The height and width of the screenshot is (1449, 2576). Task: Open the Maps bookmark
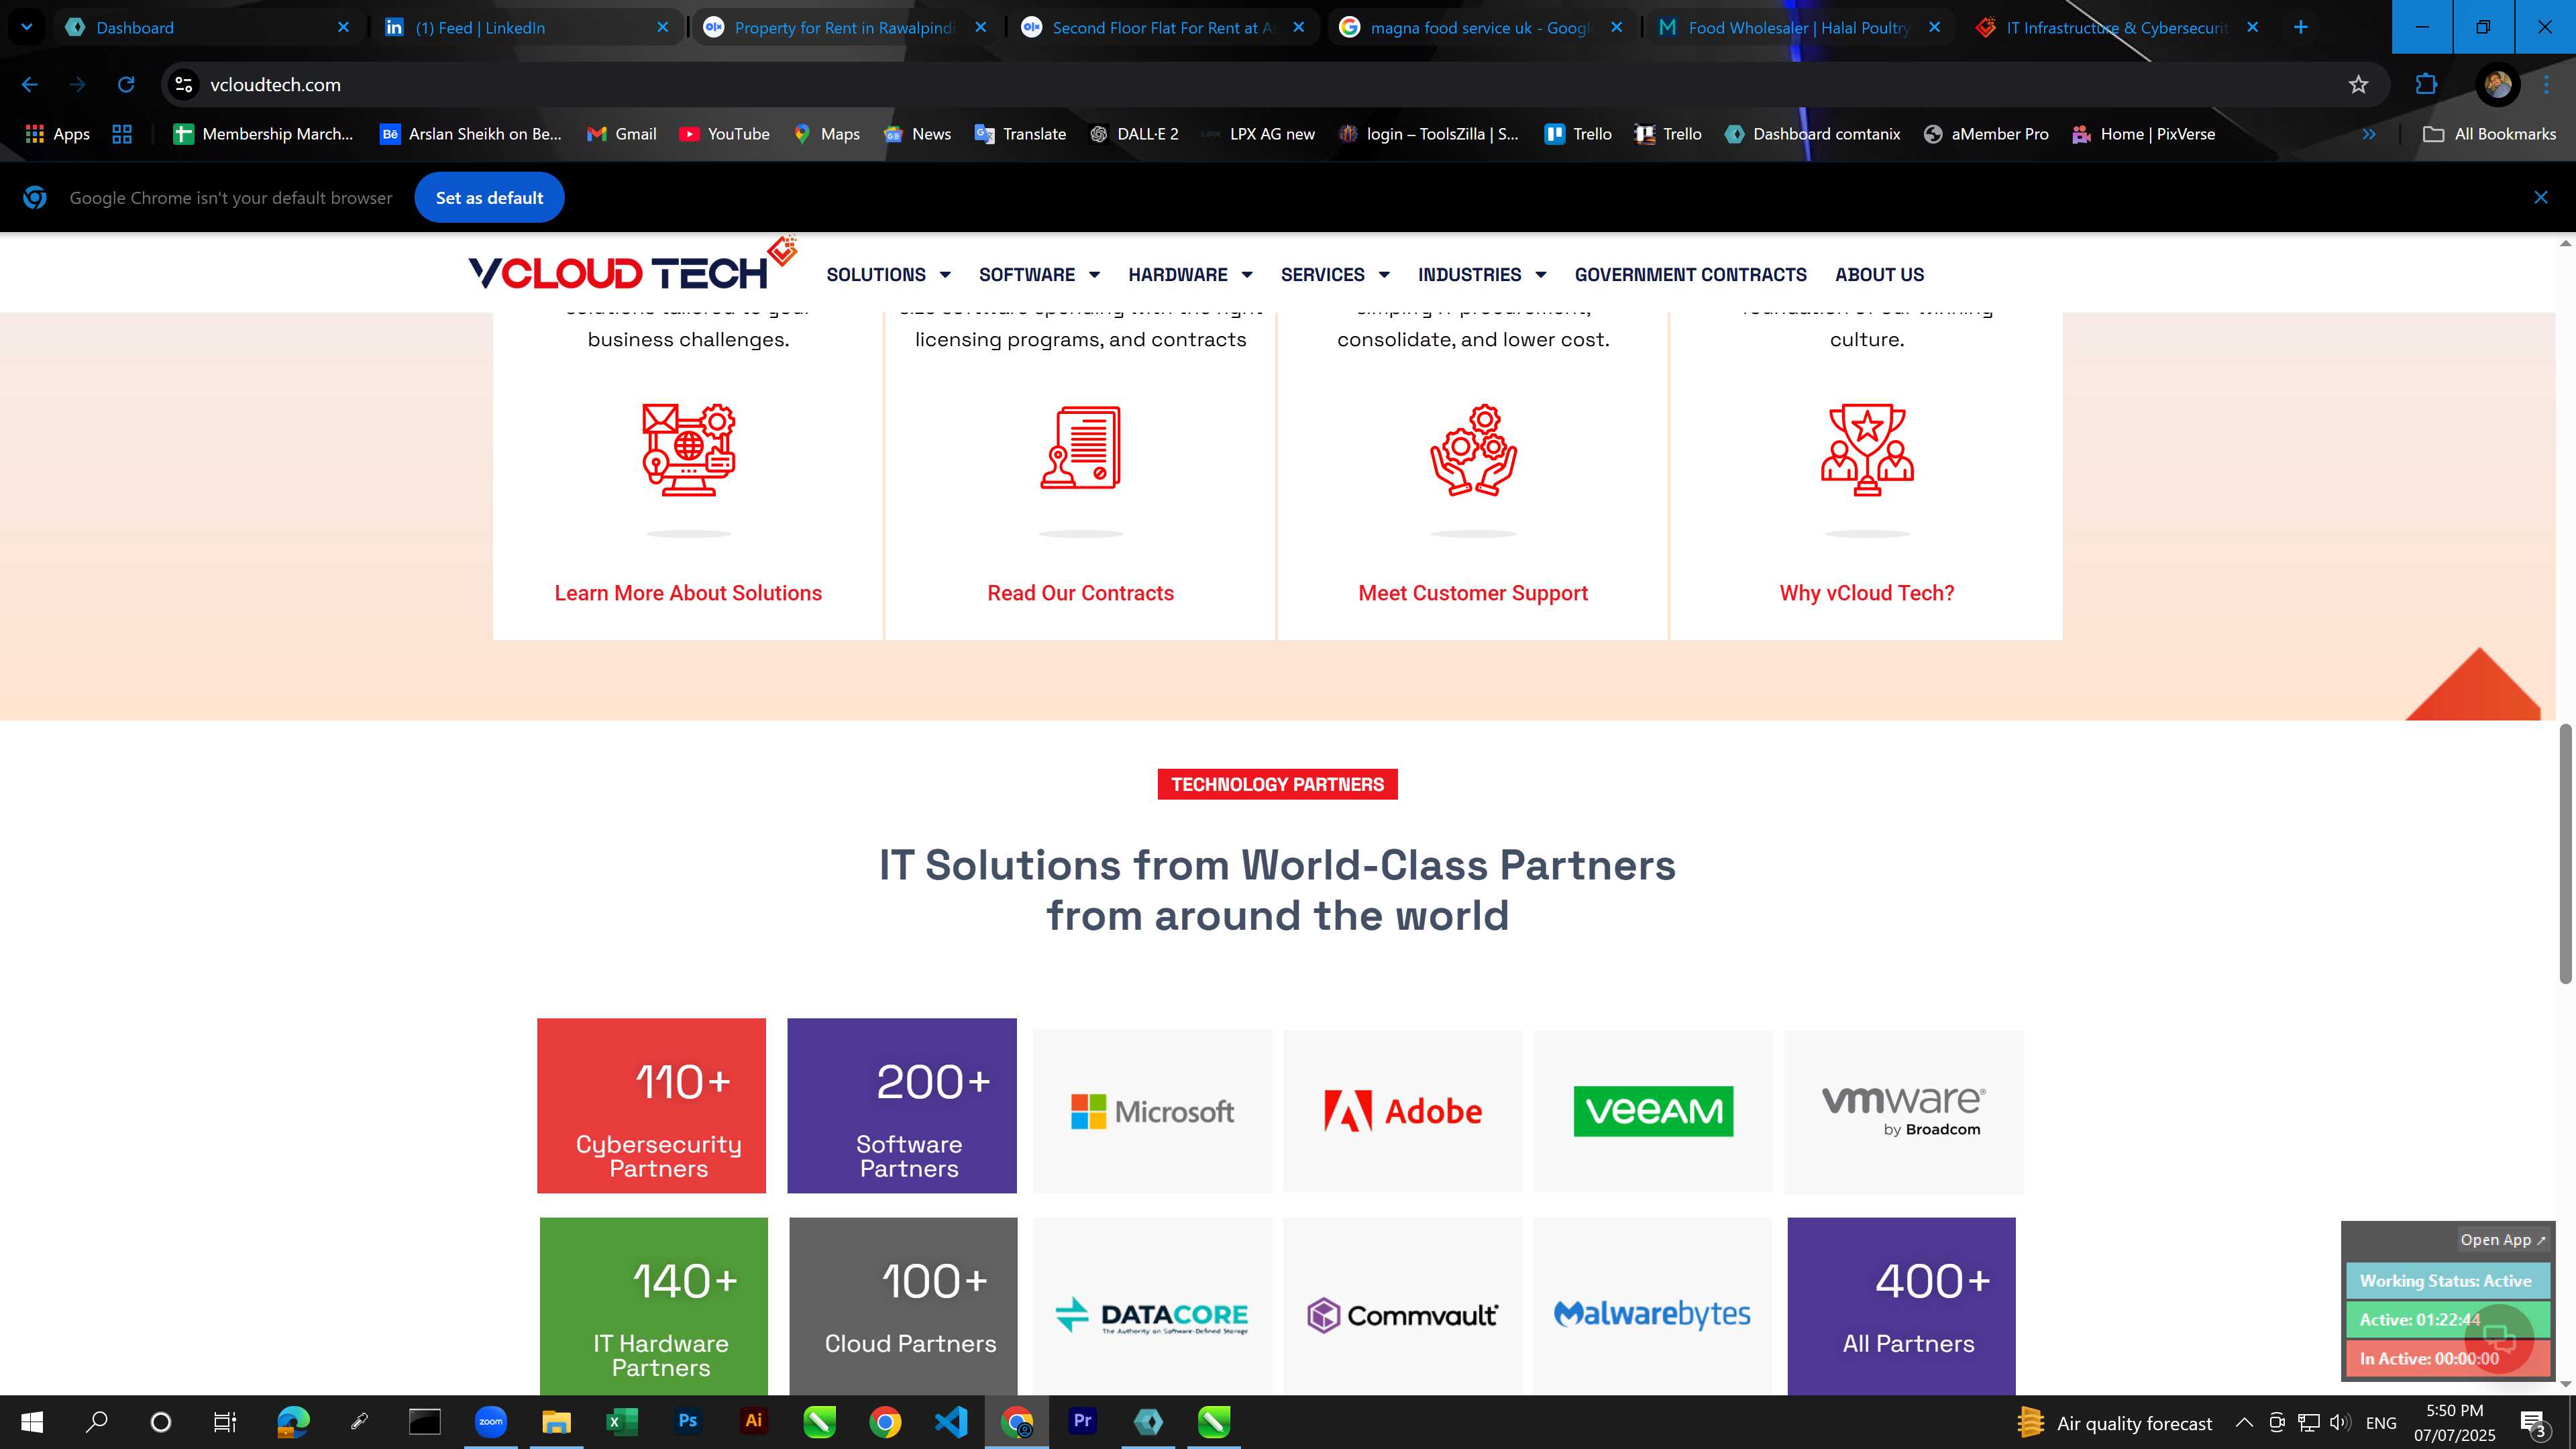[827, 134]
